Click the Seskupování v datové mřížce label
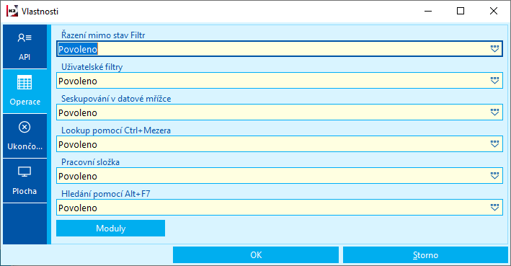 coord(116,99)
